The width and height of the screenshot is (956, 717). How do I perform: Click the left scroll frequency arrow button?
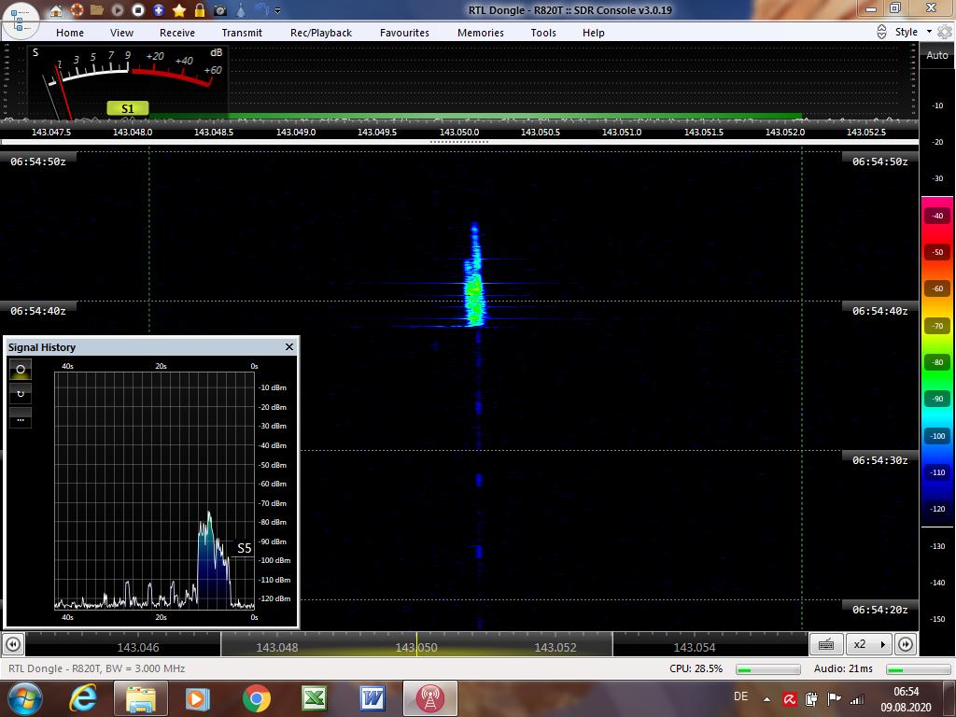pos(13,644)
